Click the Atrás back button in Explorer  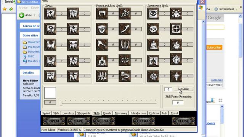pyautogui.click(x=26, y=15)
